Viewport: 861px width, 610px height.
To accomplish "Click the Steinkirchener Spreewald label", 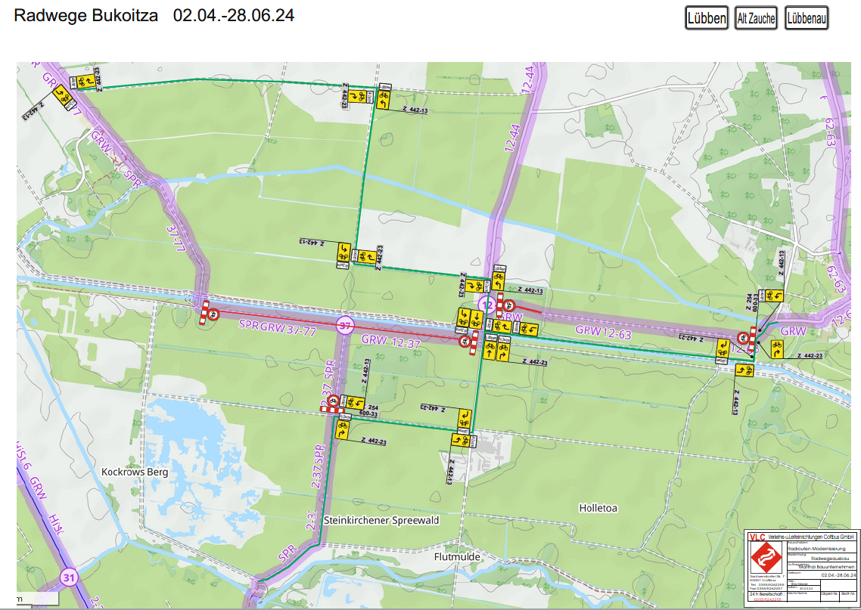I will (x=381, y=521).
